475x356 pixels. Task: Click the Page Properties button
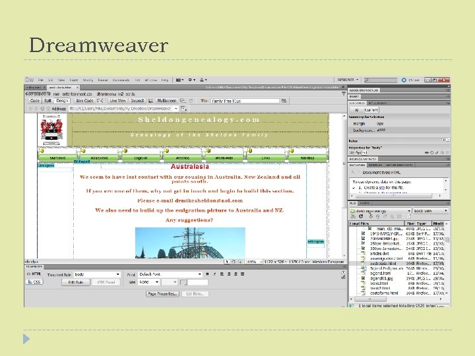[163, 293]
